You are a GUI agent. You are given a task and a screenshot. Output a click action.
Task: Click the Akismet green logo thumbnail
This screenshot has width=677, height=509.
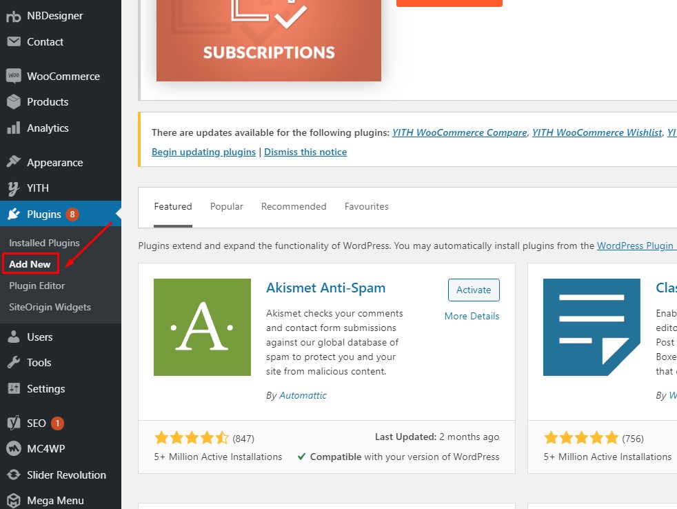point(202,327)
